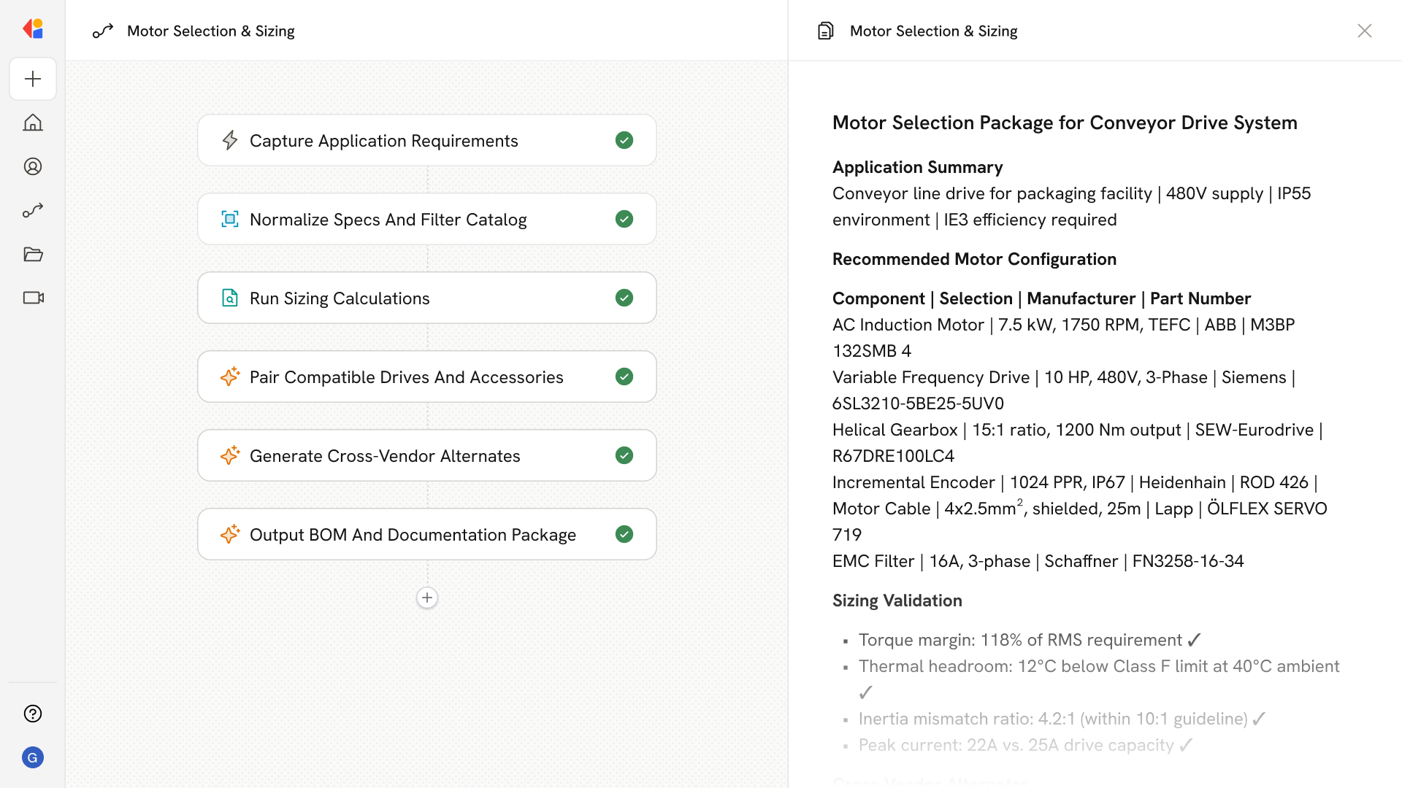Open the folder icon in sidebar
The image size is (1402, 788).
coord(33,254)
